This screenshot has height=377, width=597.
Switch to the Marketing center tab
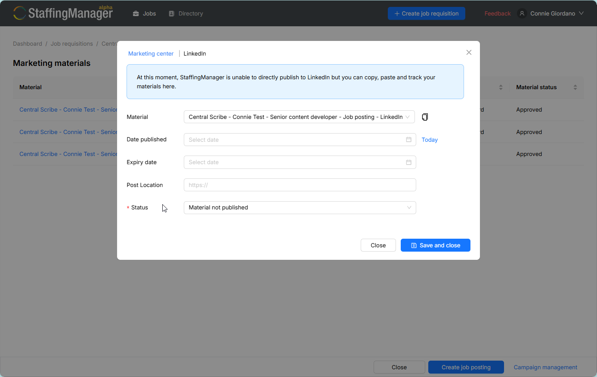coord(151,54)
